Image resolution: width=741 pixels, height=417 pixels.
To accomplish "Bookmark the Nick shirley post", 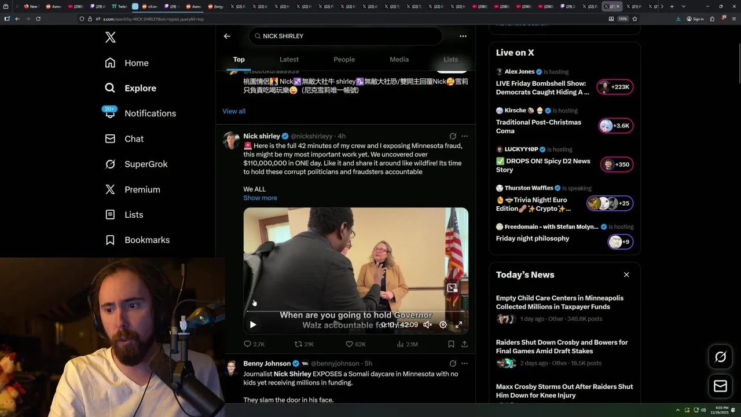I will coord(451,344).
